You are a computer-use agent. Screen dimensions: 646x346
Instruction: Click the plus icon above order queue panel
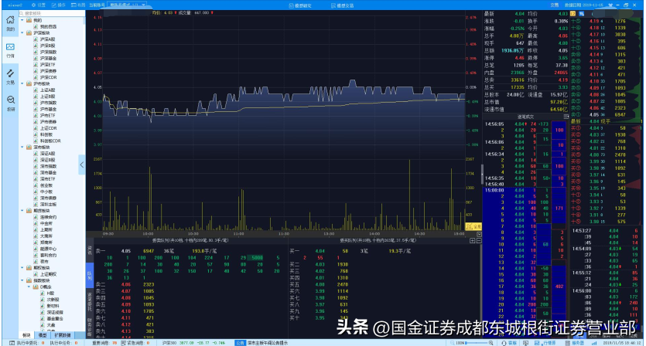[472, 240]
